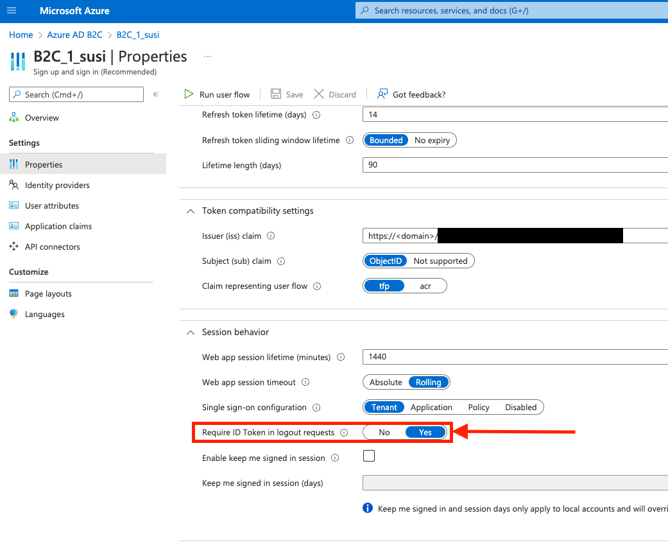The height and width of the screenshot is (545, 668).
Task: Click the Save disk icon
Action: click(276, 94)
